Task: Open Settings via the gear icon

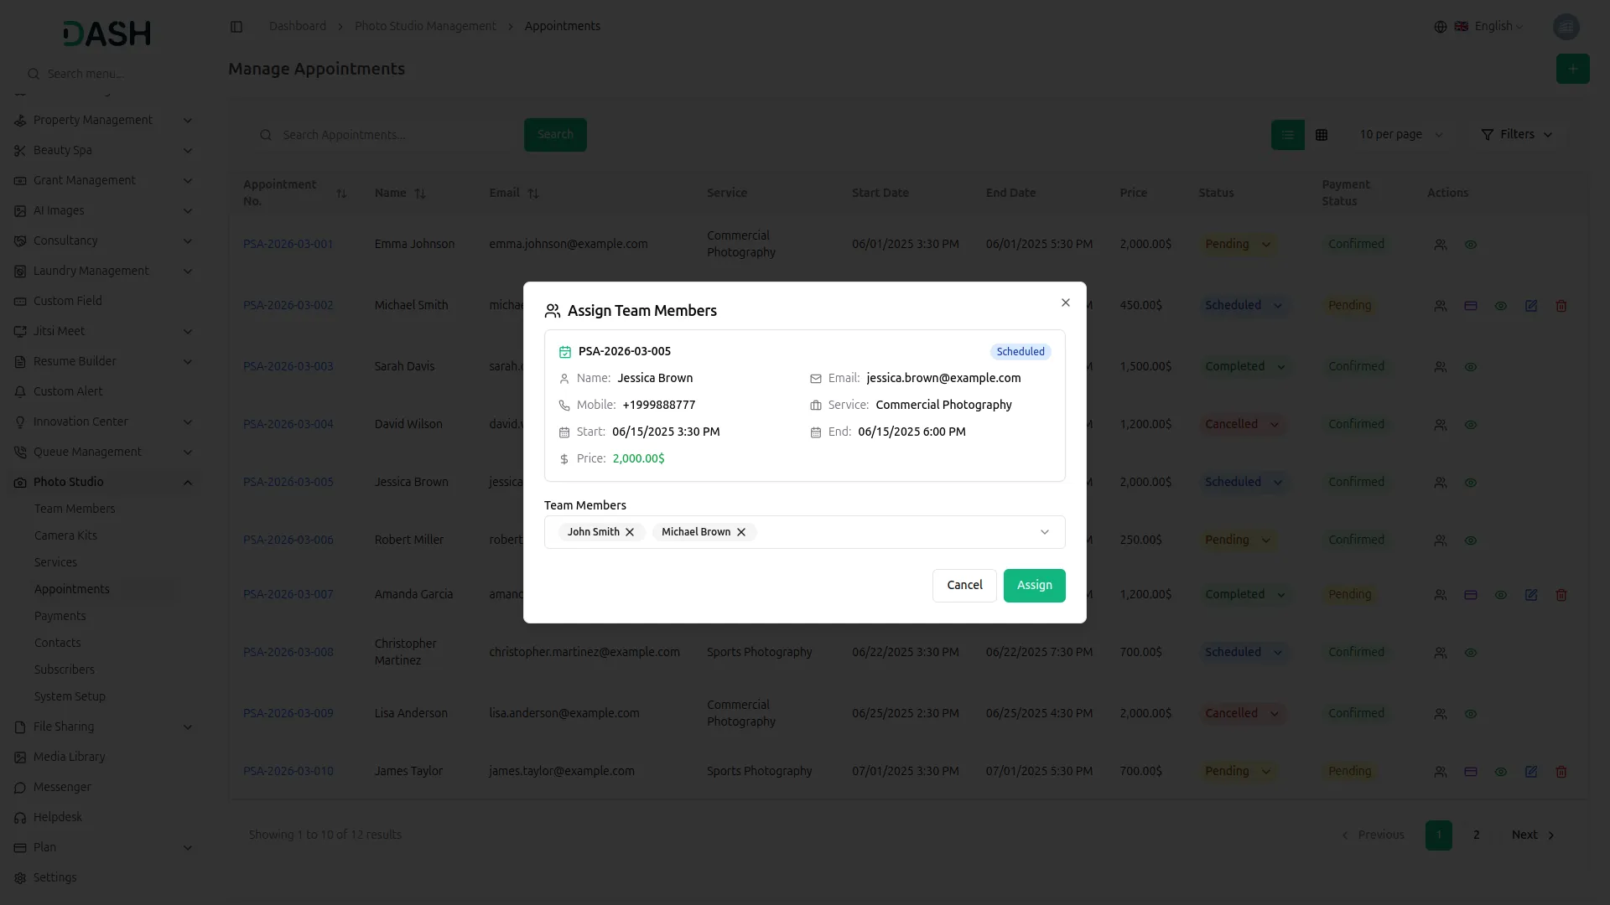Action: [x=20, y=877]
